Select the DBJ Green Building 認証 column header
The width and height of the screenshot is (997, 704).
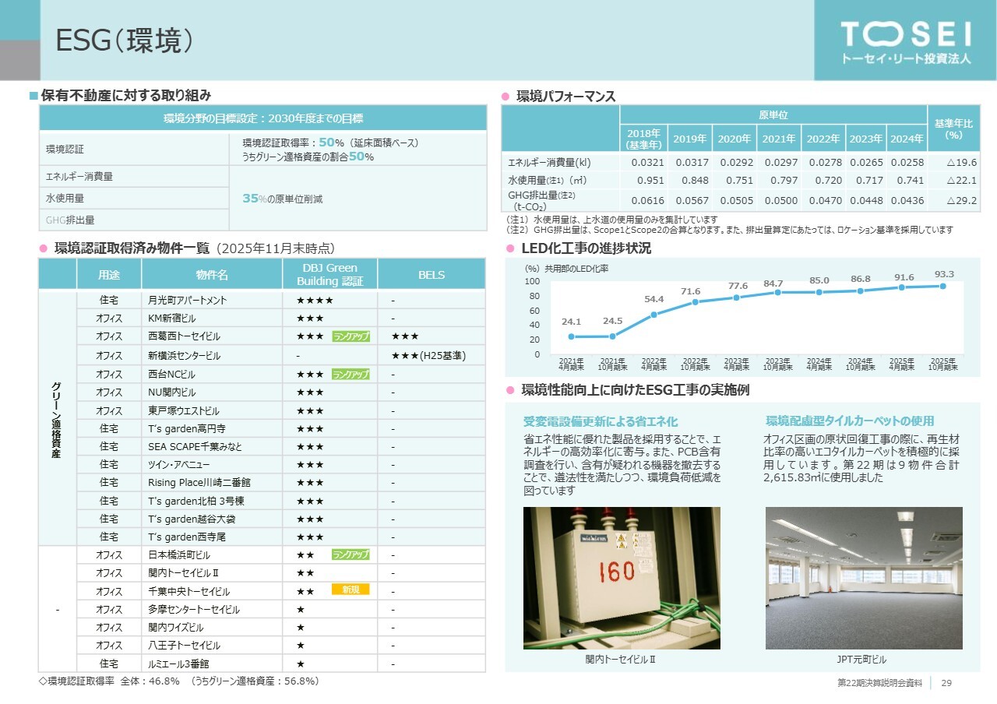point(329,274)
